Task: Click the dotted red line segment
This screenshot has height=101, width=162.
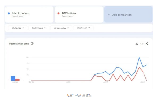Action: [145, 76]
